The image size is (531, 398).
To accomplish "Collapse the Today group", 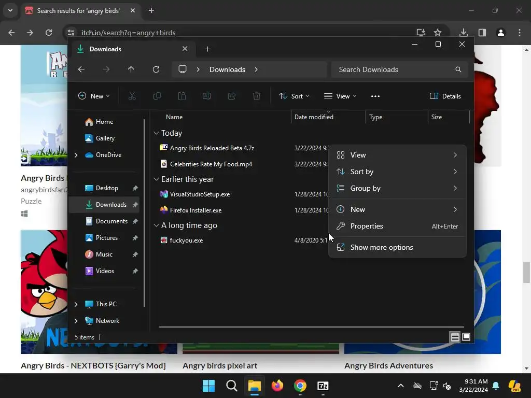I will pos(156,133).
